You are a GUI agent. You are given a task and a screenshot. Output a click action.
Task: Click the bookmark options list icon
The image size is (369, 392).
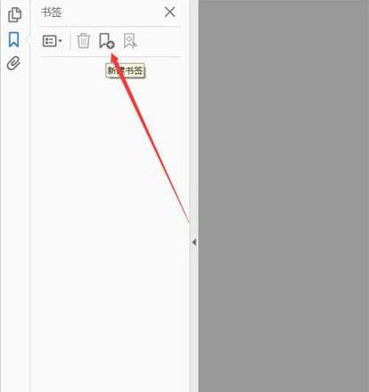pos(49,41)
